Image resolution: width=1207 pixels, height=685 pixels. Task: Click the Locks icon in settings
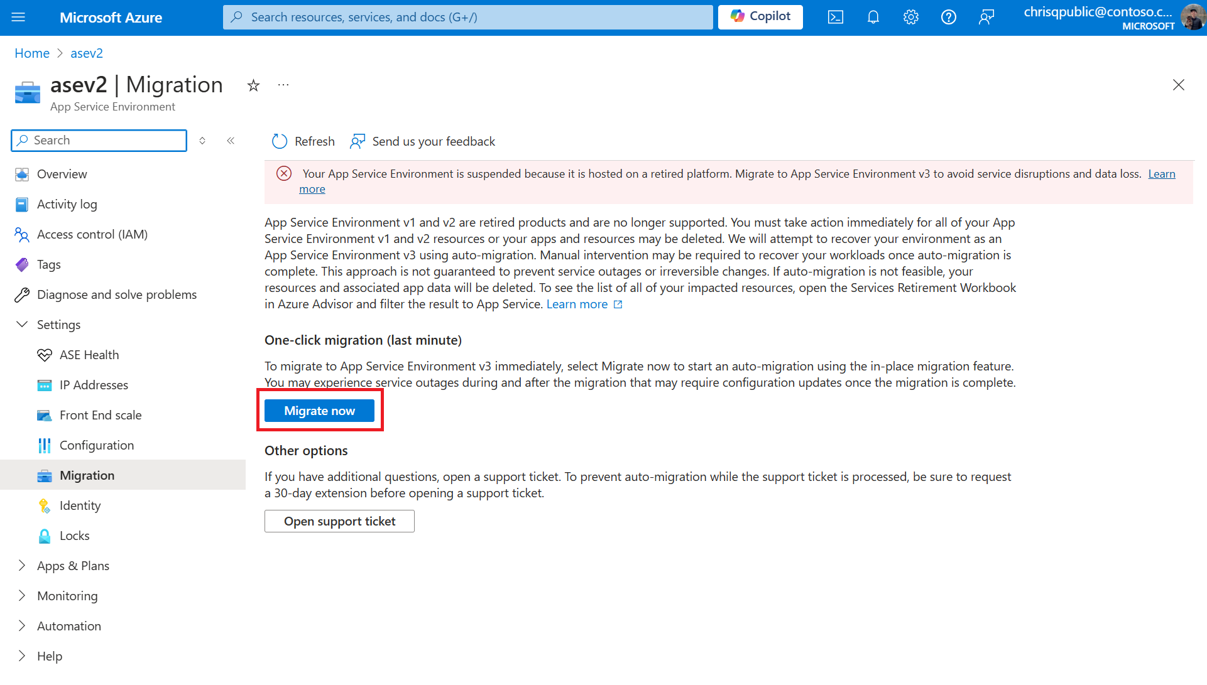(x=44, y=535)
